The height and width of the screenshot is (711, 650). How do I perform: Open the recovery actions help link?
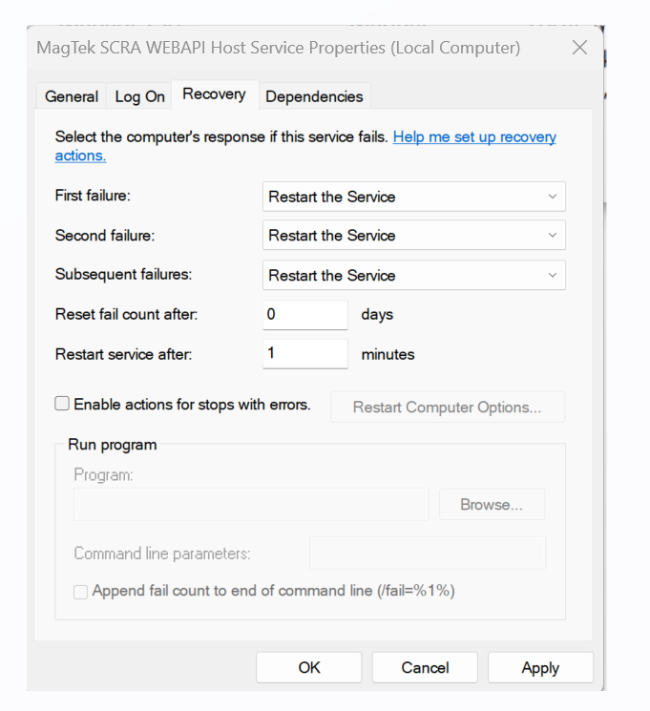point(474,137)
